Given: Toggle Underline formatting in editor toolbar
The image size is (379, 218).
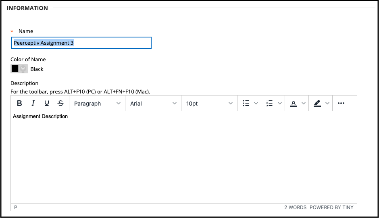Looking at the screenshot, I should click(47, 104).
